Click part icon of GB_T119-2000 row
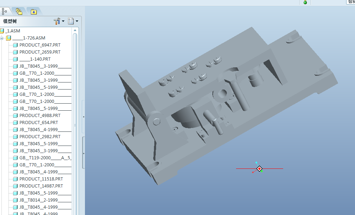The width and height of the screenshot is (355, 215). [15, 158]
